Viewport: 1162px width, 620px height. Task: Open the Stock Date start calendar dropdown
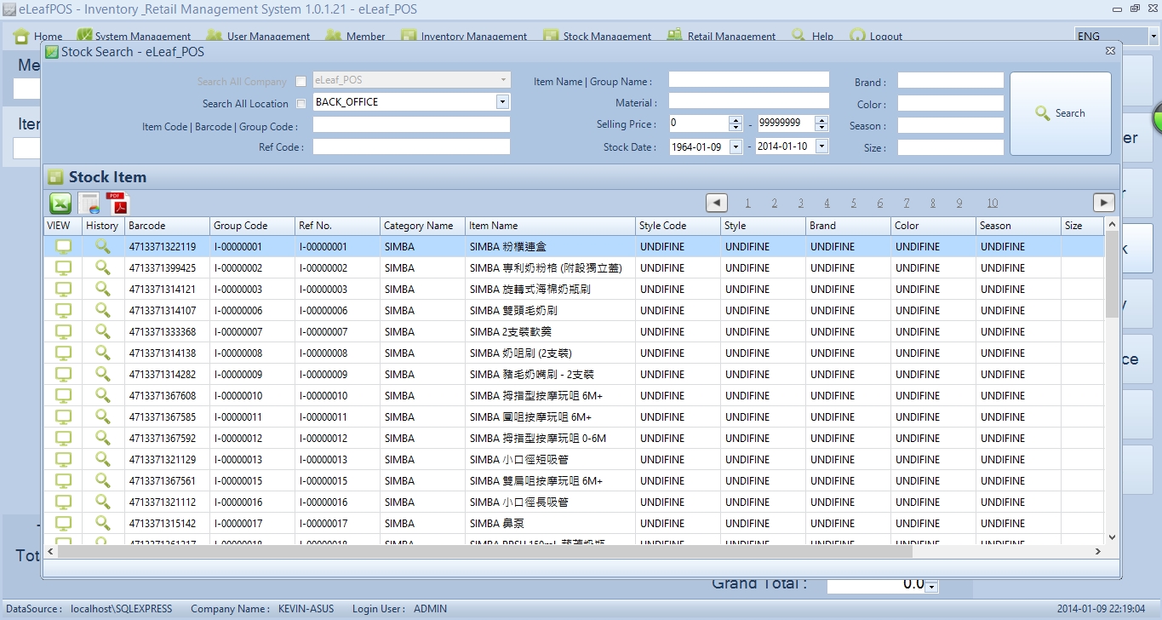[736, 146]
